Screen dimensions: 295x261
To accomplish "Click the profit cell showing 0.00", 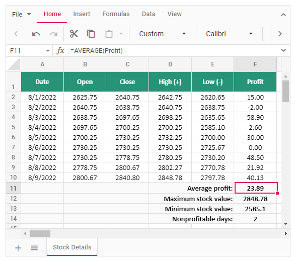I will point(255,147).
